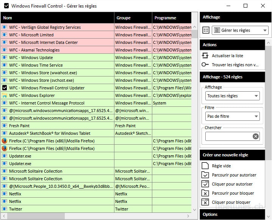
Task: Collapse the Créer une nouvelle règle header
Action: pyautogui.click(x=232, y=155)
